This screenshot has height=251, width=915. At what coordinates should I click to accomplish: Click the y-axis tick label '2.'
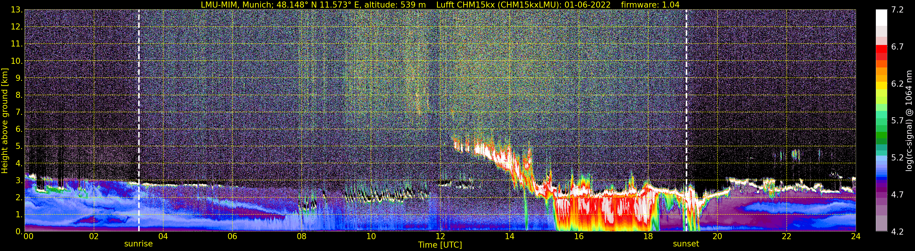point(19,197)
